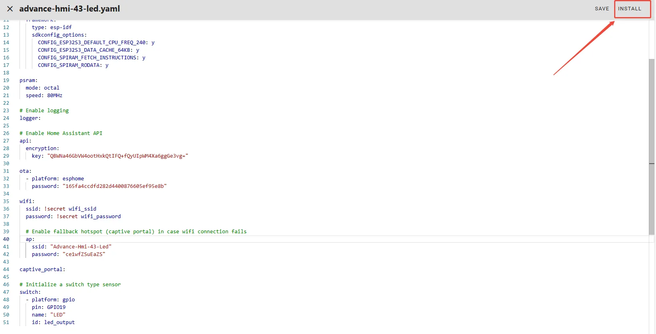Click the SAVE button

pos(602,9)
